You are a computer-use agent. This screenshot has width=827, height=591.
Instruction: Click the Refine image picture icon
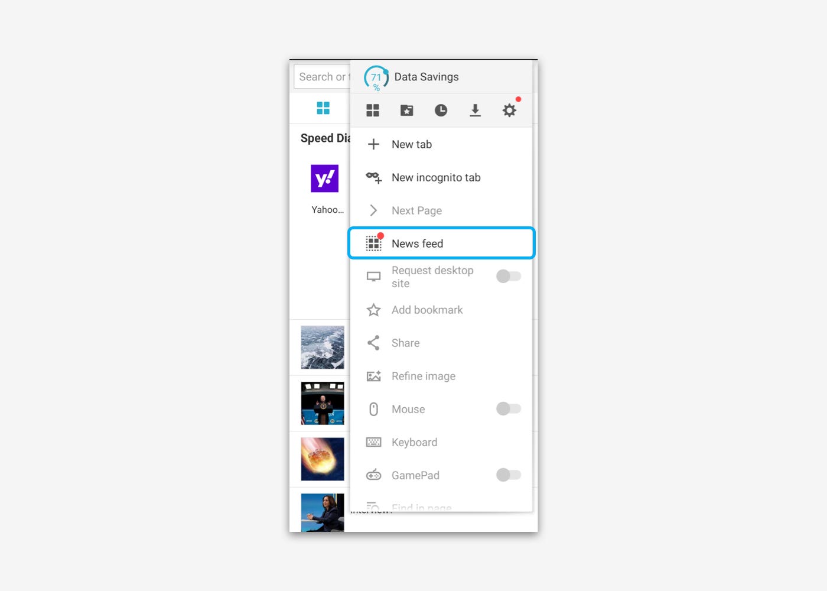(x=373, y=376)
